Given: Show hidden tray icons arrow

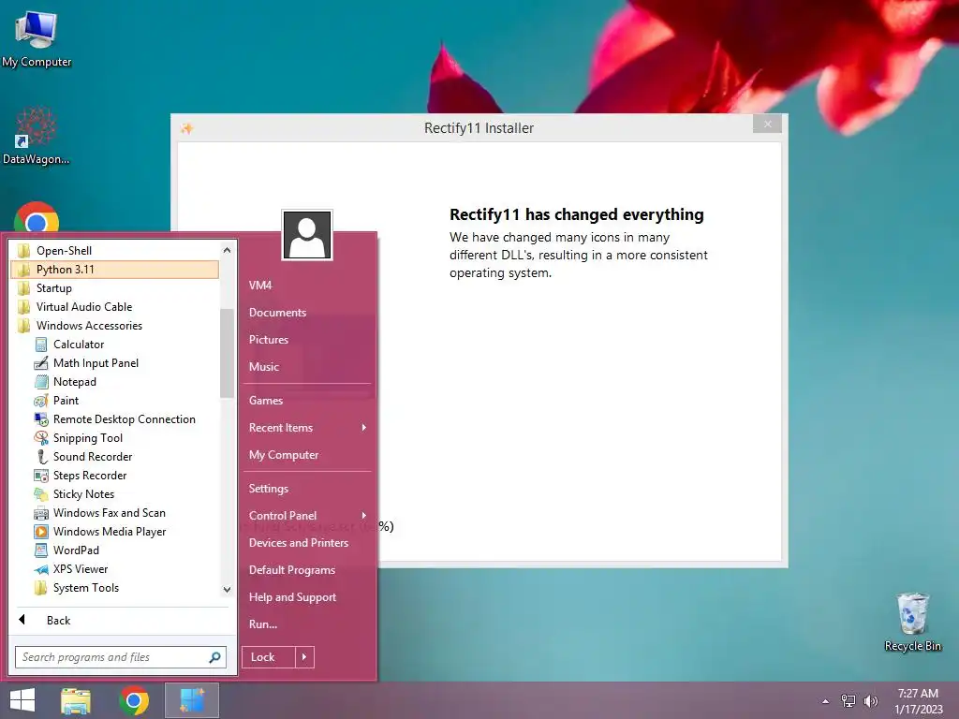Looking at the screenshot, I should 826,701.
